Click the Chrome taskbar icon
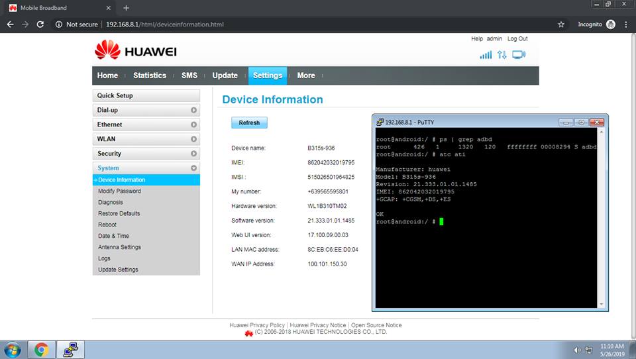This screenshot has width=636, height=359. (41, 350)
